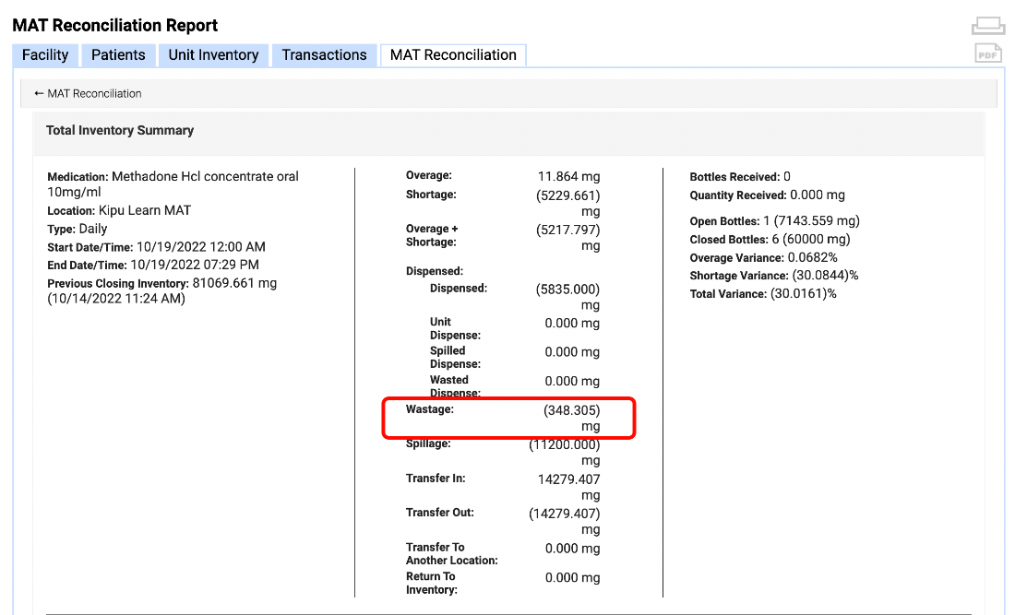Click the Total Variance percentage
The width and height of the screenshot is (1015, 615).
(x=803, y=293)
